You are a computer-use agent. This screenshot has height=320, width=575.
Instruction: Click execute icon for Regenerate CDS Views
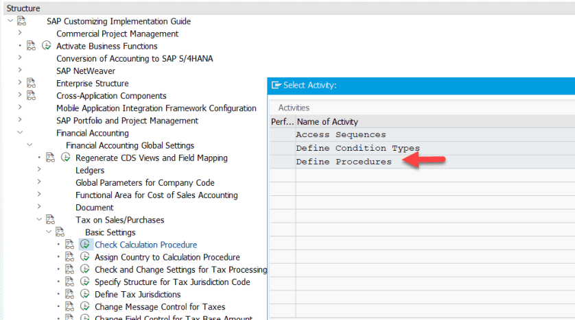click(x=66, y=158)
